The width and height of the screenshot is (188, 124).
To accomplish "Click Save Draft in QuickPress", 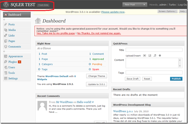I will (x=133, y=79).
